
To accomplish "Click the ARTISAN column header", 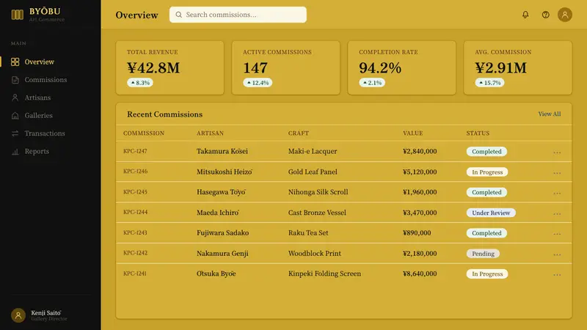I will [210, 133].
